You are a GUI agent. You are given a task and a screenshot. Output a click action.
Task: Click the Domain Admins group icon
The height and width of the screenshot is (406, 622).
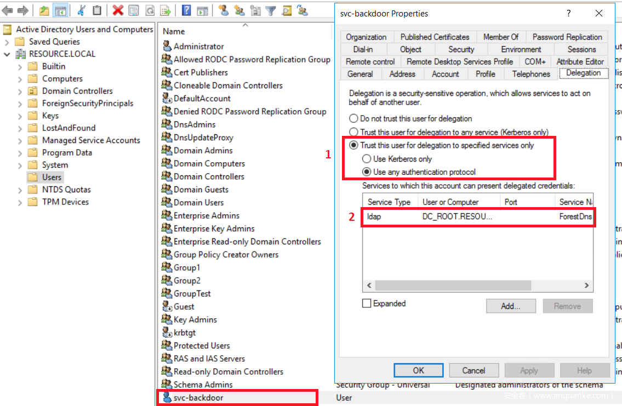[x=167, y=150]
